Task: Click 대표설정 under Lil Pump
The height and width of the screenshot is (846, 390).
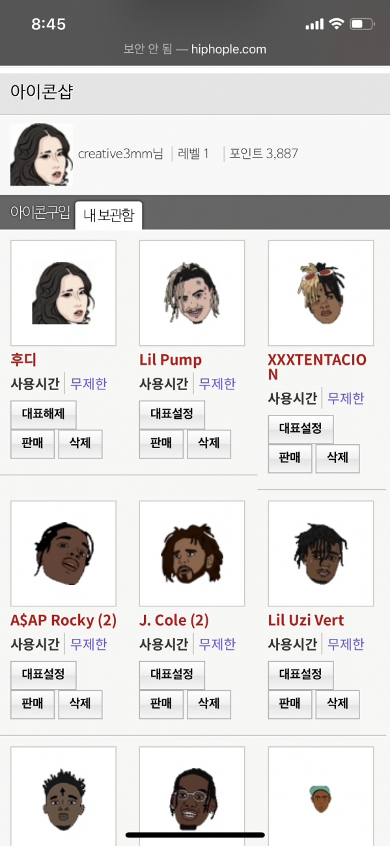Action: coord(172,414)
